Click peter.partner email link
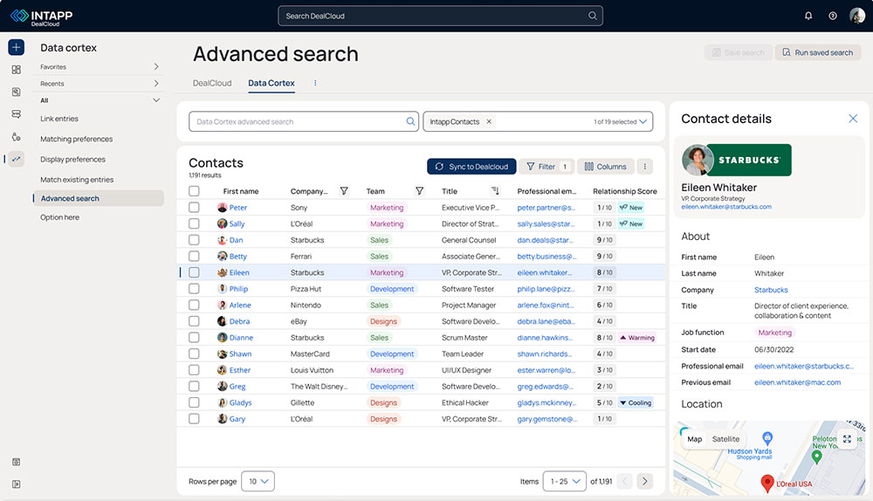 coord(546,207)
